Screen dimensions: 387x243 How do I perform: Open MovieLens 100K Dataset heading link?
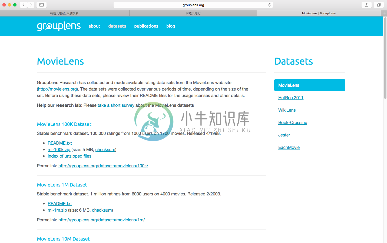click(64, 124)
